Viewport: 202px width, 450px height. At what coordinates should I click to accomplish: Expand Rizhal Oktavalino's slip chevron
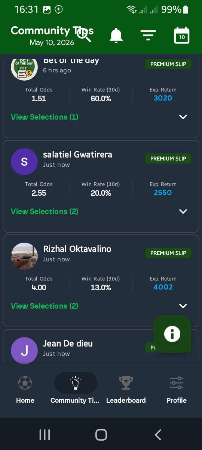click(x=183, y=306)
